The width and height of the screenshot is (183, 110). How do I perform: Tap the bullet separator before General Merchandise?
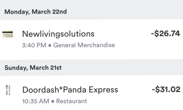tap(50, 45)
